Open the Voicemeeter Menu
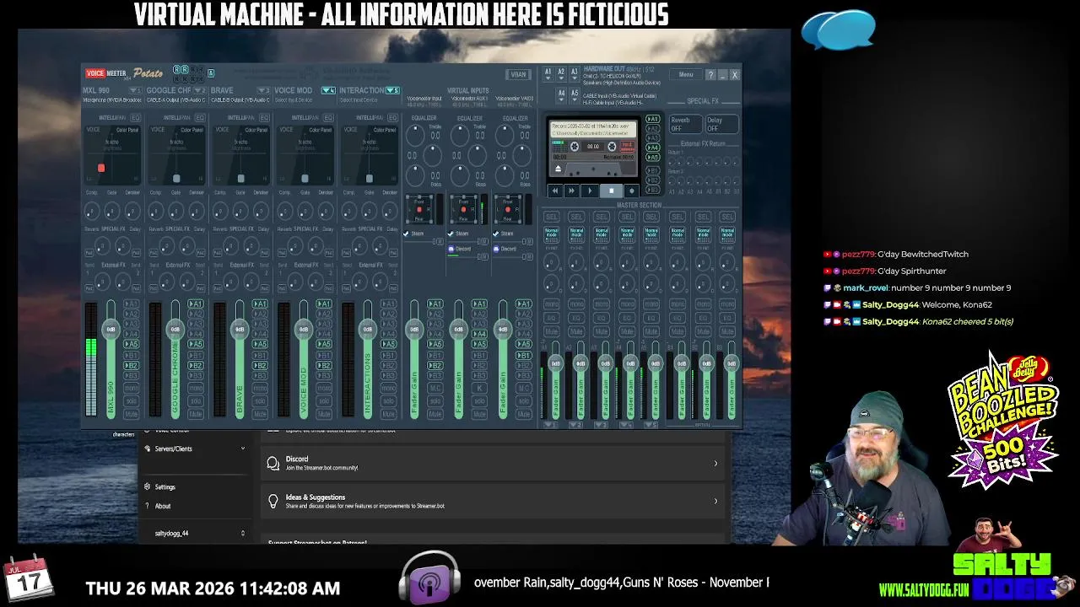Viewport: 1080px width, 607px height. [x=686, y=75]
